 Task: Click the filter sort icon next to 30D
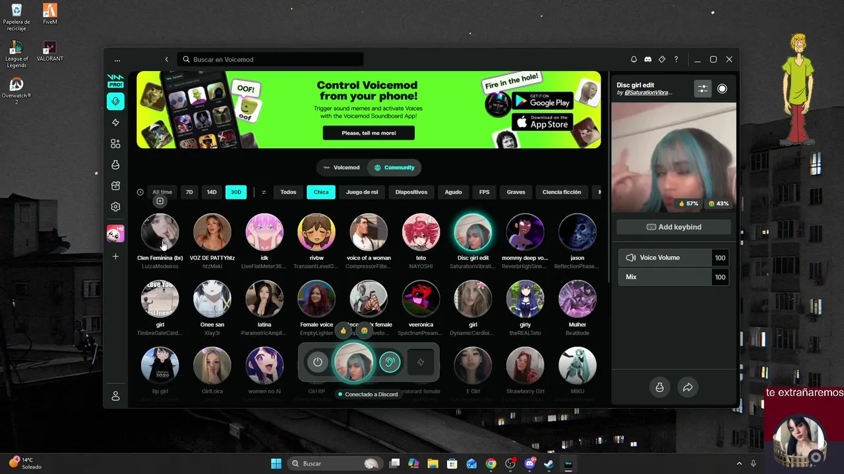(x=264, y=192)
